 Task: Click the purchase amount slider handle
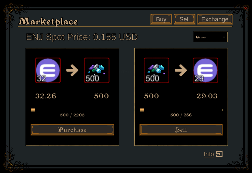tap(33, 110)
